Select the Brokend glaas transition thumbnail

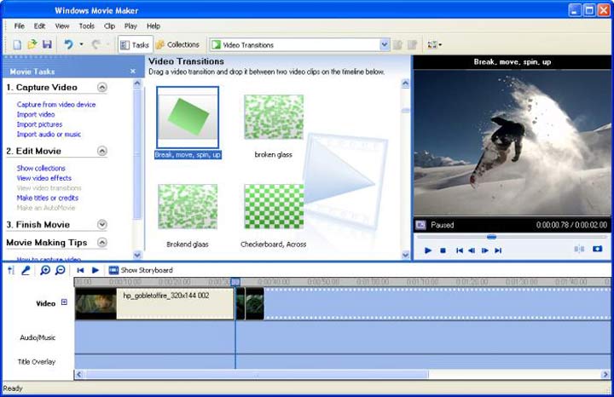click(x=188, y=206)
